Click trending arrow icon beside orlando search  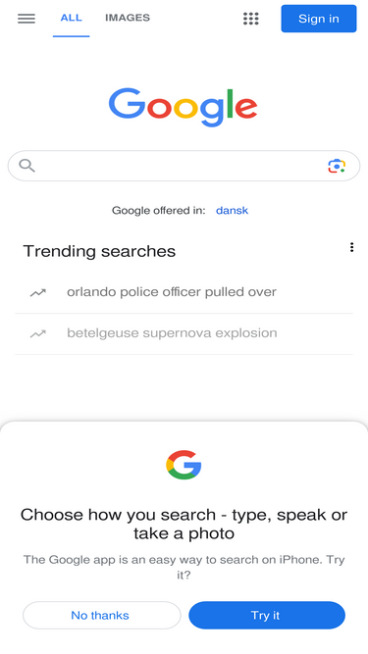coord(38,293)
